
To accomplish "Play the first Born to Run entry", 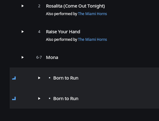I will 39,78.
